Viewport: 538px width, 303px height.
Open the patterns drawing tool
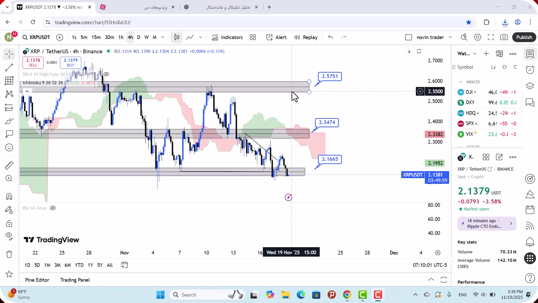(x=9, y=94)
